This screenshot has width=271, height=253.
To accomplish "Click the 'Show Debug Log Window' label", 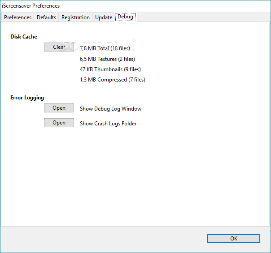I will [111, 109].
